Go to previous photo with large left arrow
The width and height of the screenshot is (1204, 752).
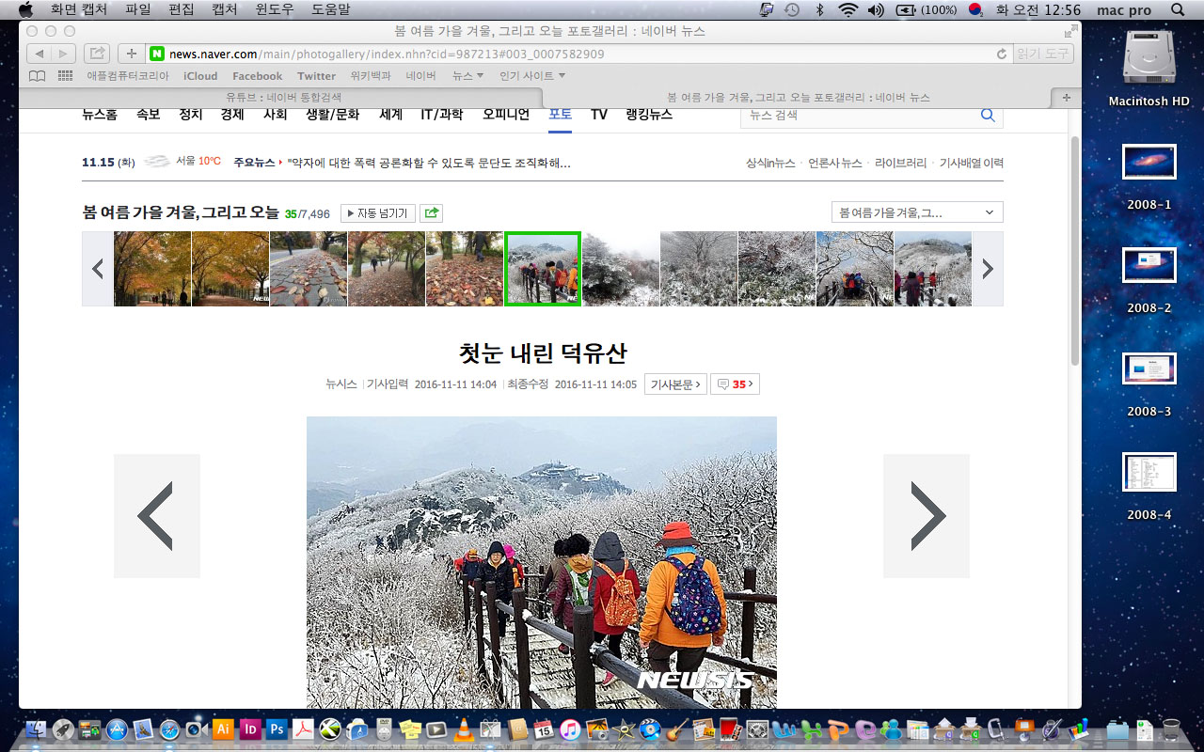pos(156,516)
